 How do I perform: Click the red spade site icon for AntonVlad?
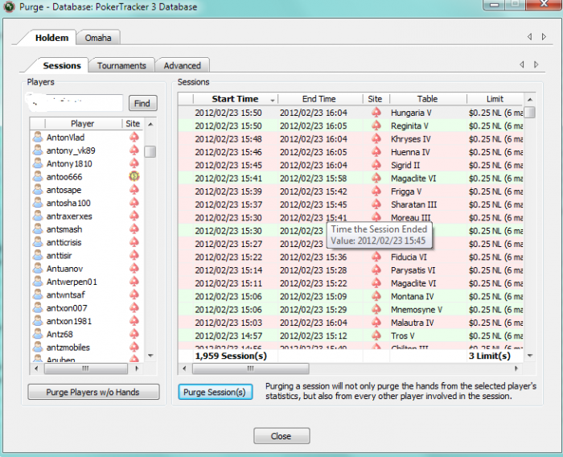(134, 137)
